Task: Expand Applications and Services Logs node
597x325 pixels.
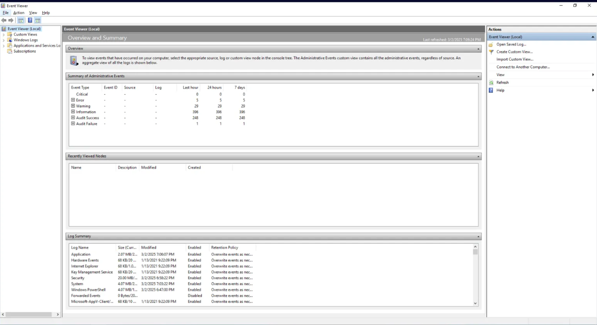Action: point(4,46)
